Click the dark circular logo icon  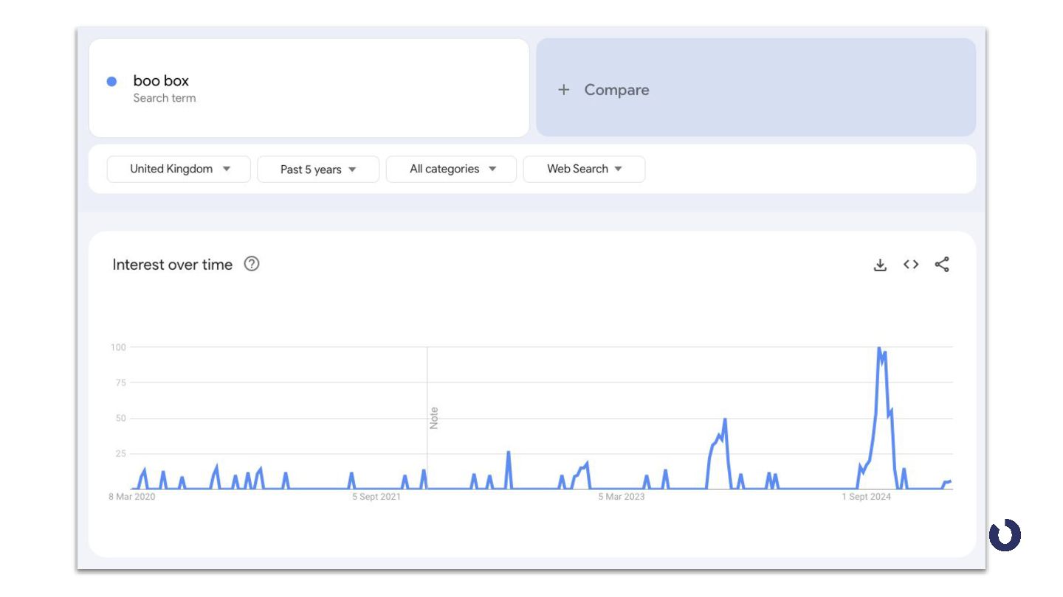click(1005, 535)
